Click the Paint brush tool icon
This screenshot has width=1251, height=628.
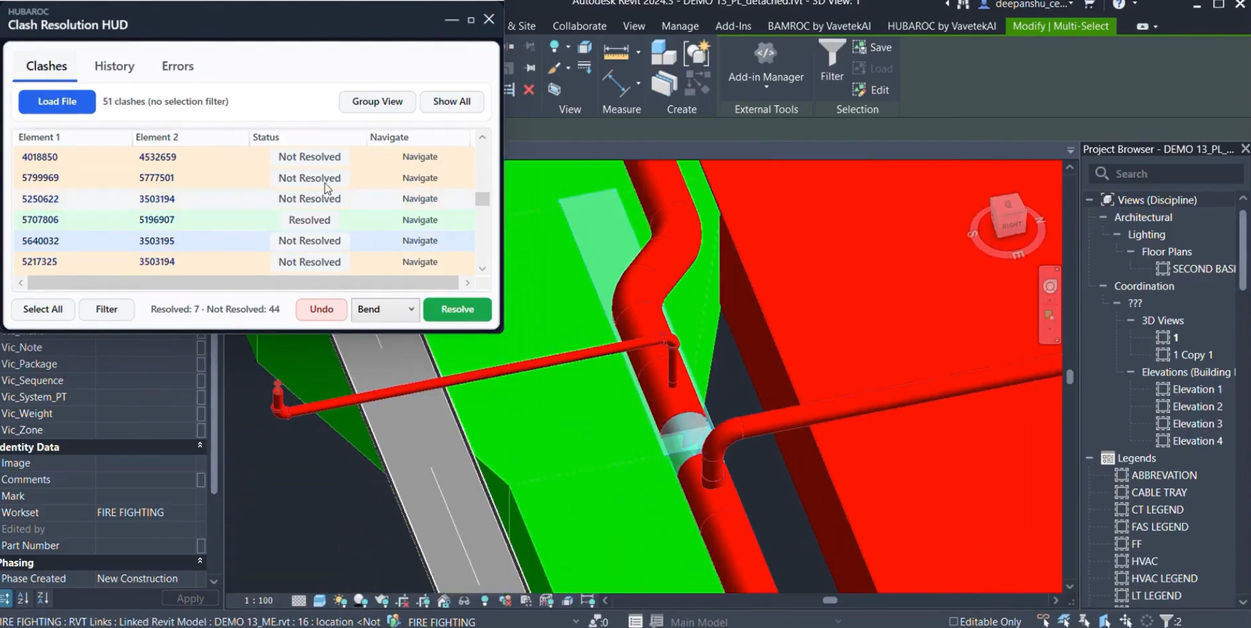pyautogui.click(x=554, y=68)
